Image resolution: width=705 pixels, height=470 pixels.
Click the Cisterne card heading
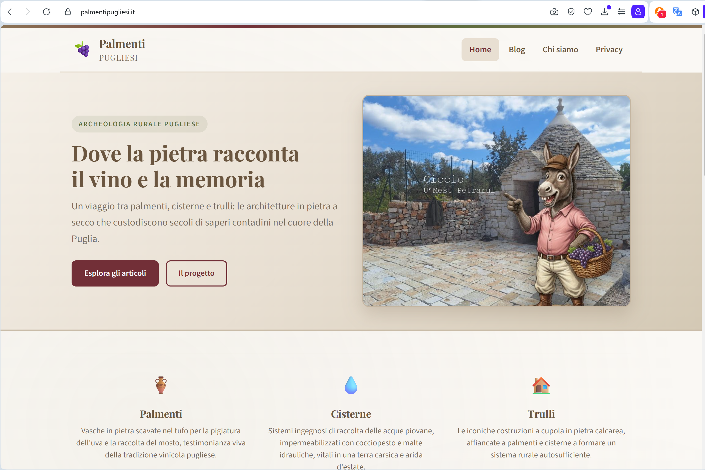pos(351,414)
